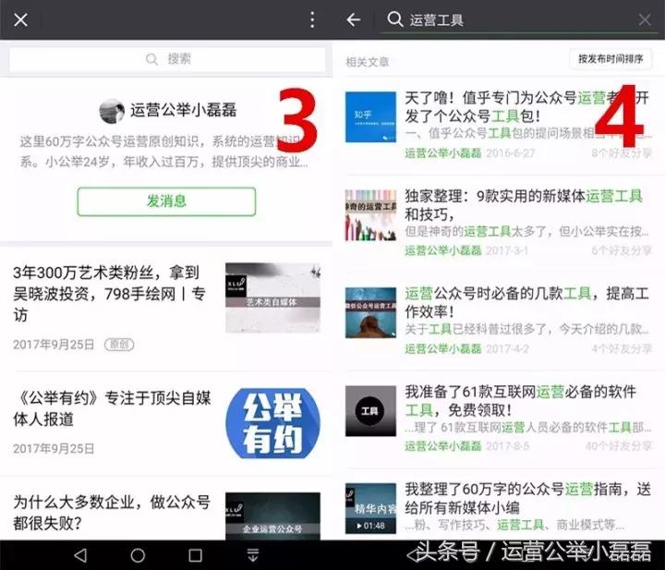
Task: Sort results with 按发布时间排序 button
Action: tap(611, 58)
